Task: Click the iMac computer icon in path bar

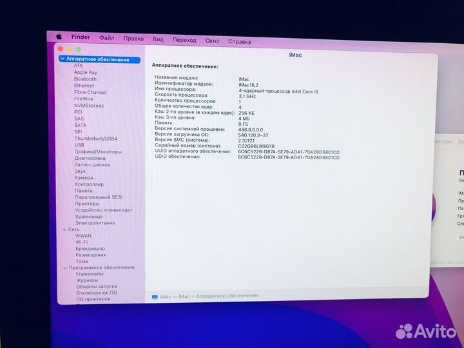Action: pos(155,297)
